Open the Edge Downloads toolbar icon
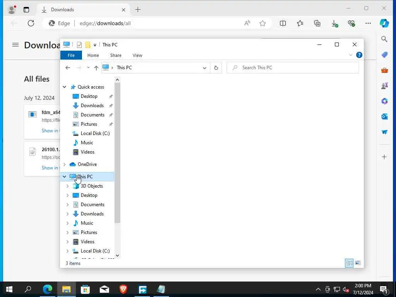This screenshot has height=297, width=396. 335,24
